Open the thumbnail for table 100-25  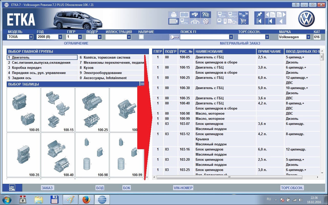pyautogui.click(x=92, y=110)
